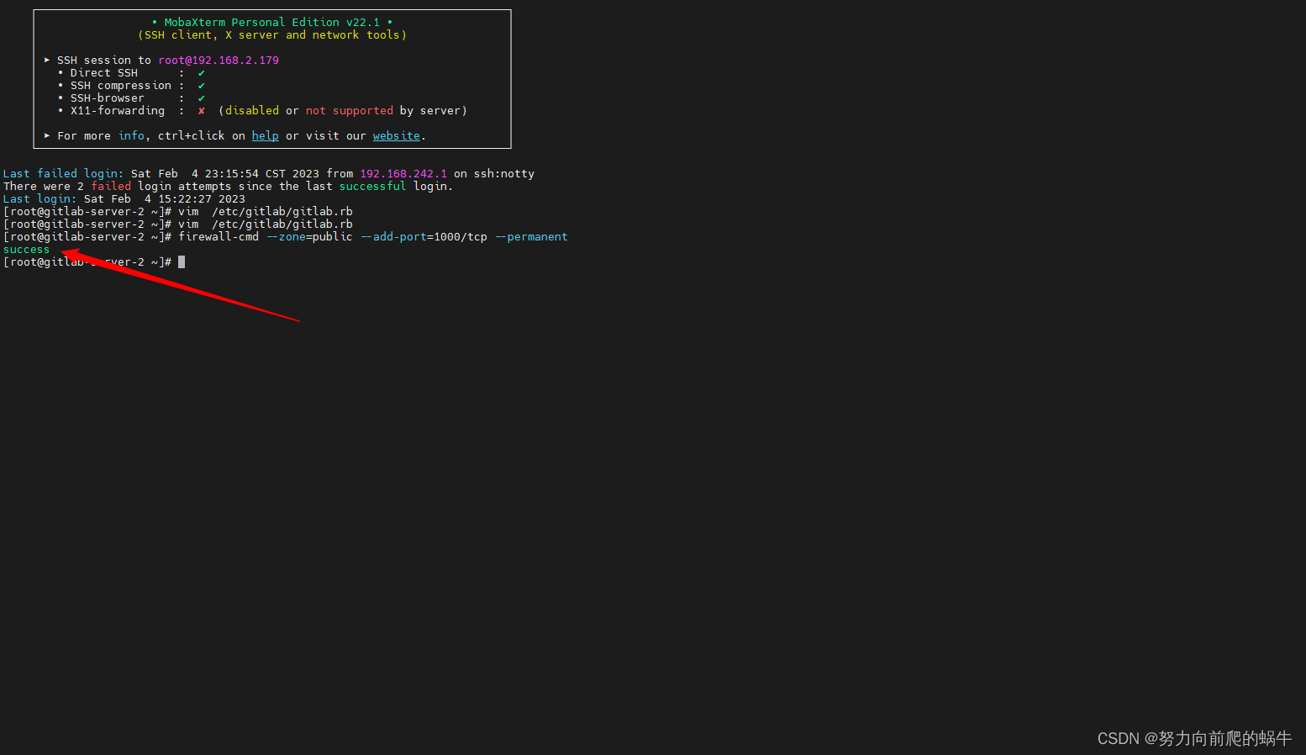Click the red X beside X11-forwarding
This screenshot has width=1306, height=755.
tap(201, 110)
